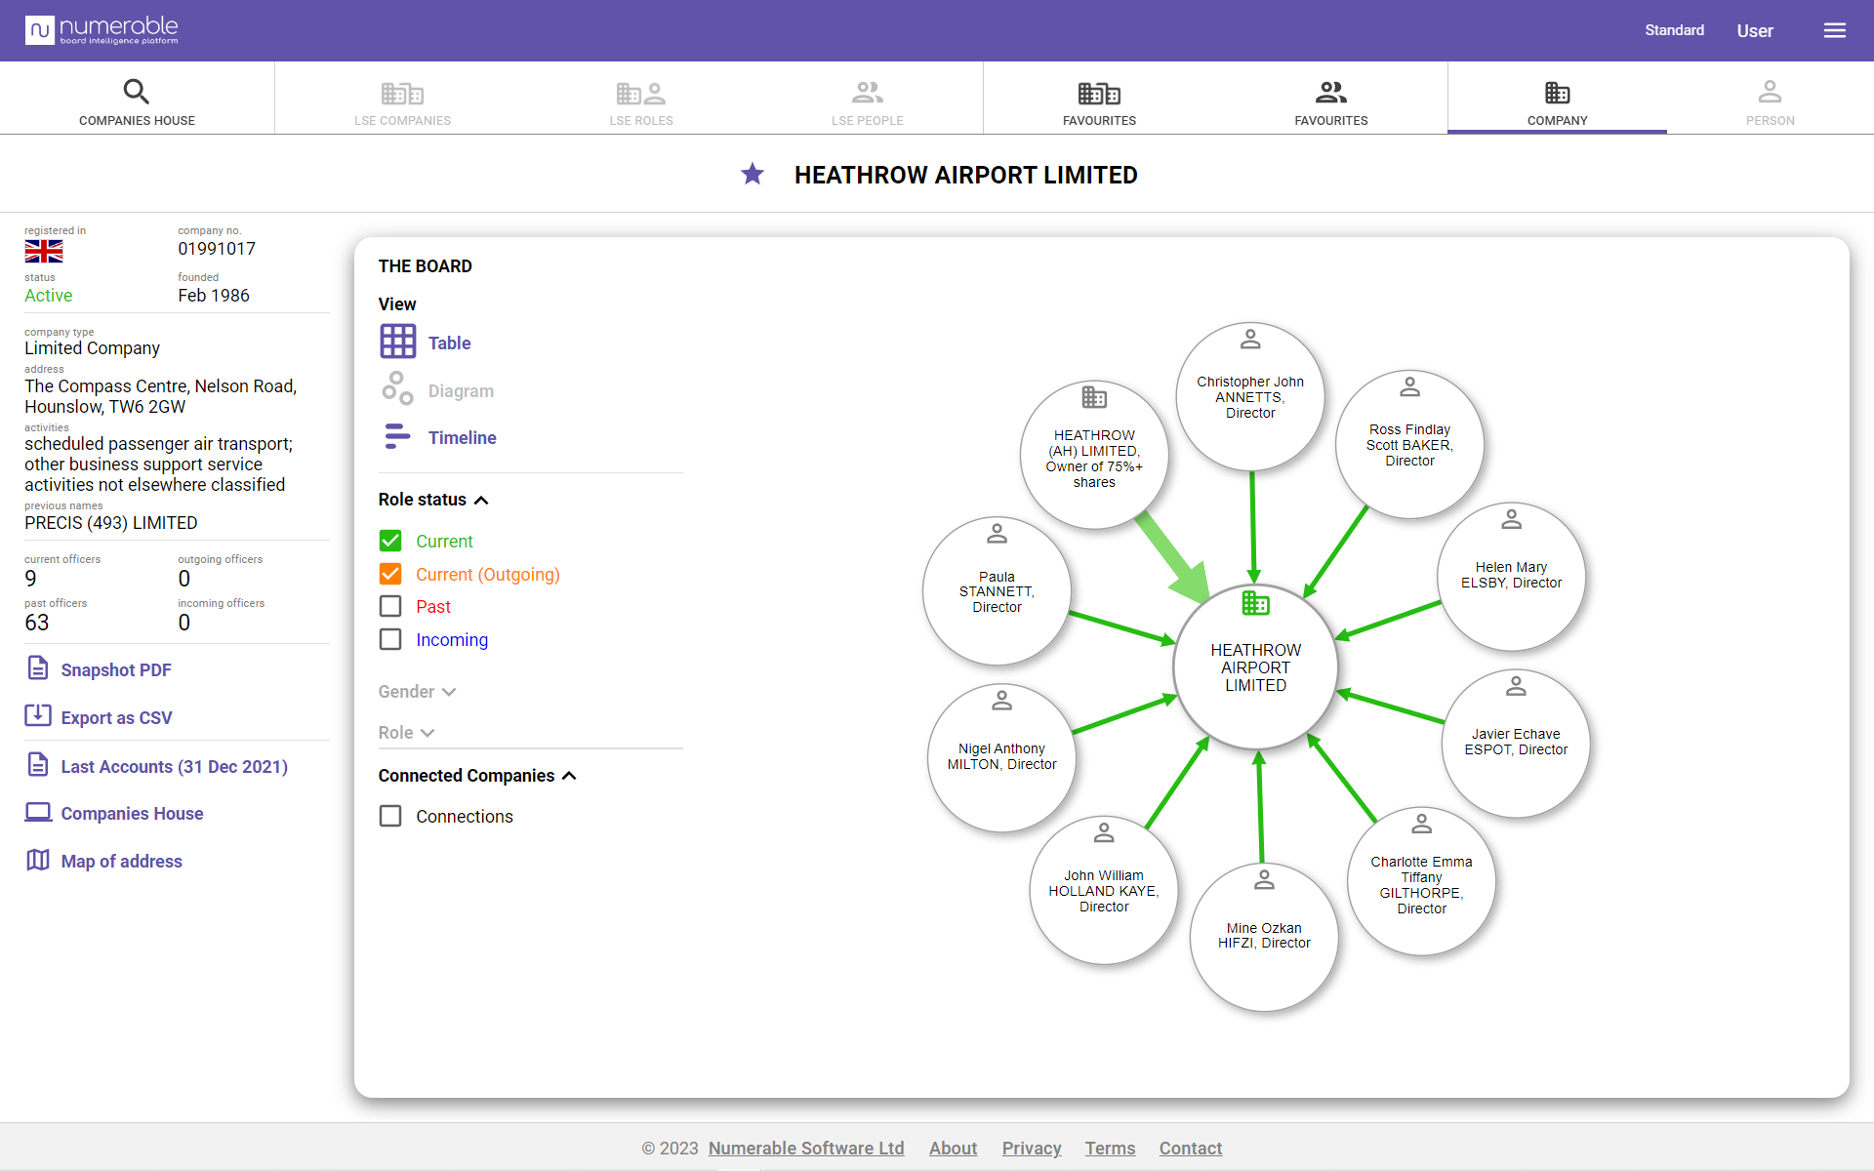Image resolution: width=1874 pixels, height=1171 pixels.
Task: Uncheck the Current role status checkbox
Action: click(x=390, y=541)
